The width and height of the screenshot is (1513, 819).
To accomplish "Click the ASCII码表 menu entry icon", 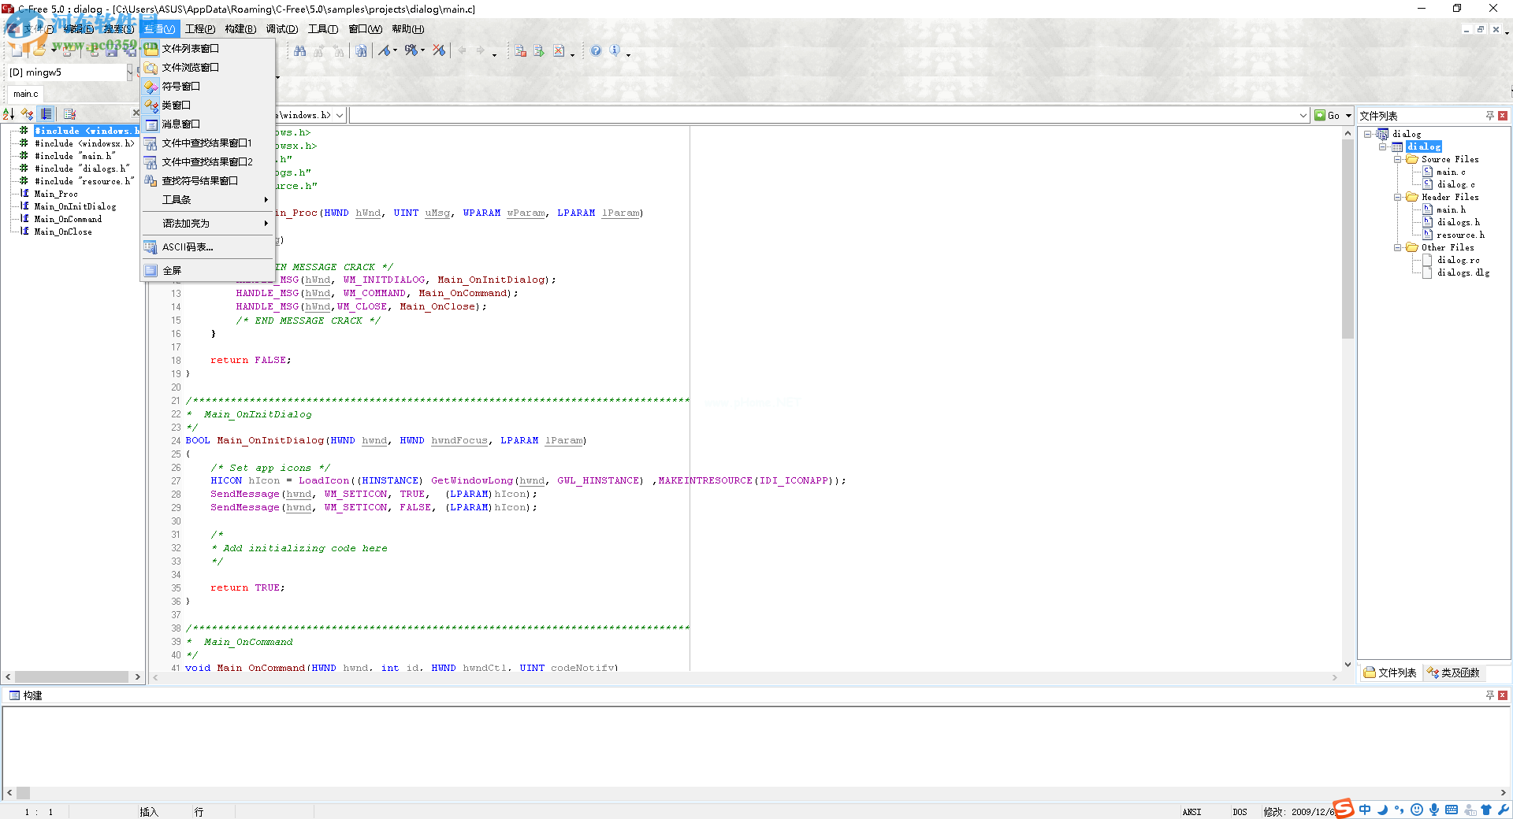I will (151, 247).
